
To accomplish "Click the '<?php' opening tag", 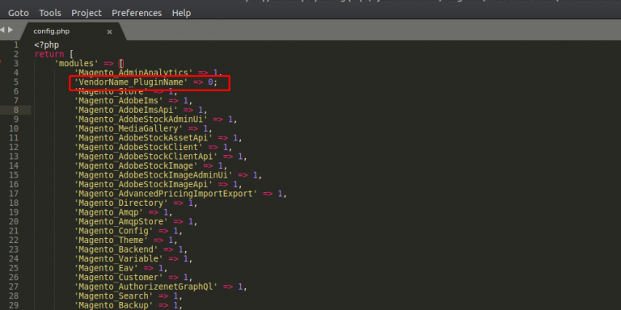I will (46, 45).
